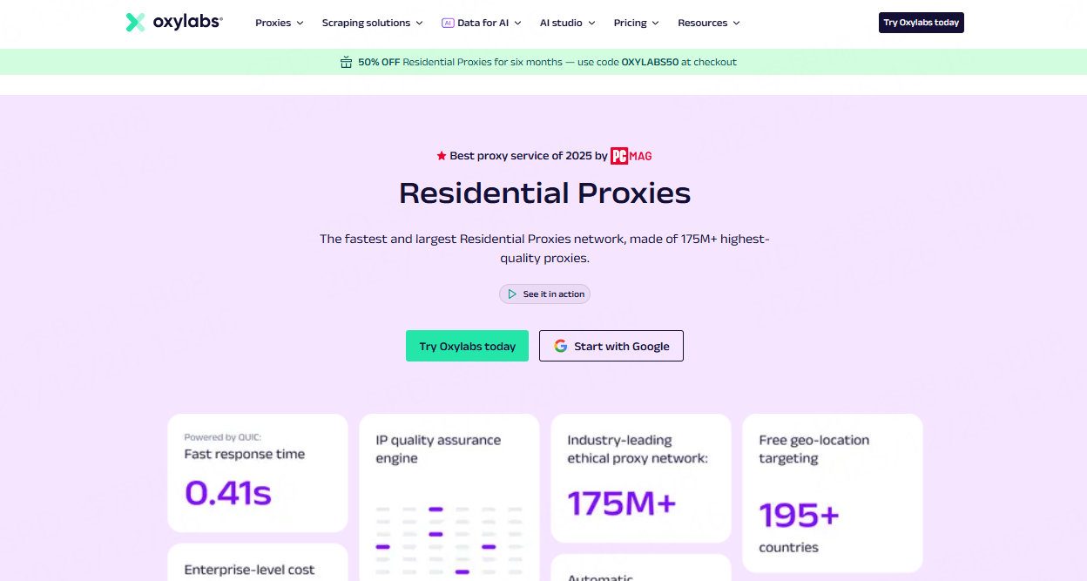
Task: Expand the Resources dropdown chevron
Action: pyautogui.click(x=736, y=24)
